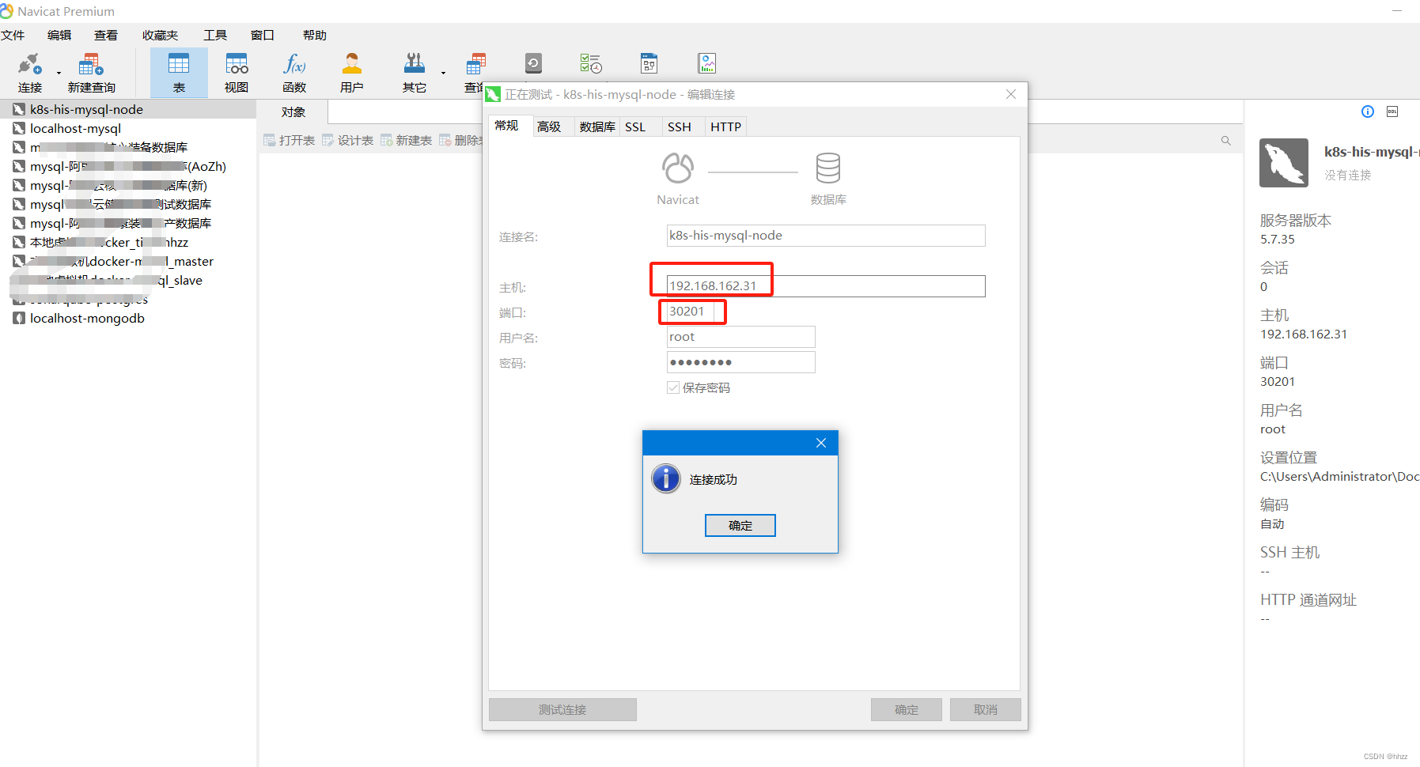
Task: Switch to the 对象 tab
Action: click(293, 112)
